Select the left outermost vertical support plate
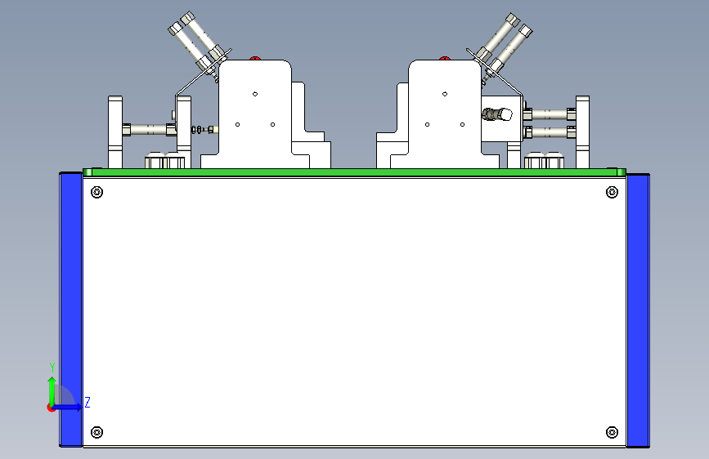709x459 pixels. click(x=115, y=132)
